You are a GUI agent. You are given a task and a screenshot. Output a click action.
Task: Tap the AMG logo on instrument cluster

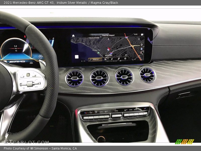17,62
